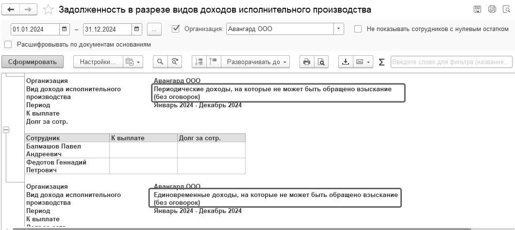This screenshot has width=515, height=230.
Task: Select employee Балмашов Павел Андреевич
Action: coord(67,150)
